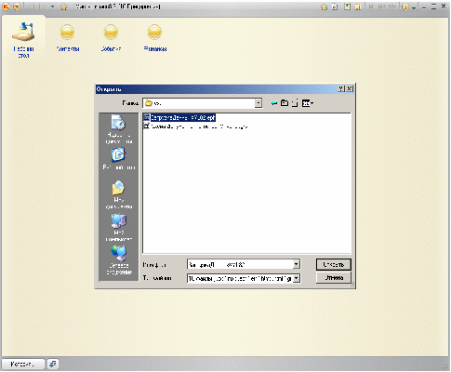Select the highlighted .epf file in list
Image resolution: width=451 pixels, height=372 pixels.
[179, 118]
